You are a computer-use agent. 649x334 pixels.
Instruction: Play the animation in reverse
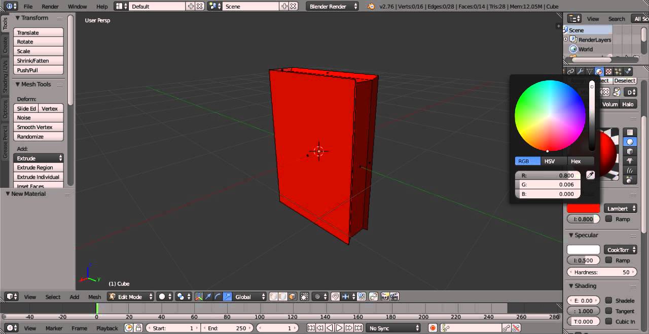330,328
